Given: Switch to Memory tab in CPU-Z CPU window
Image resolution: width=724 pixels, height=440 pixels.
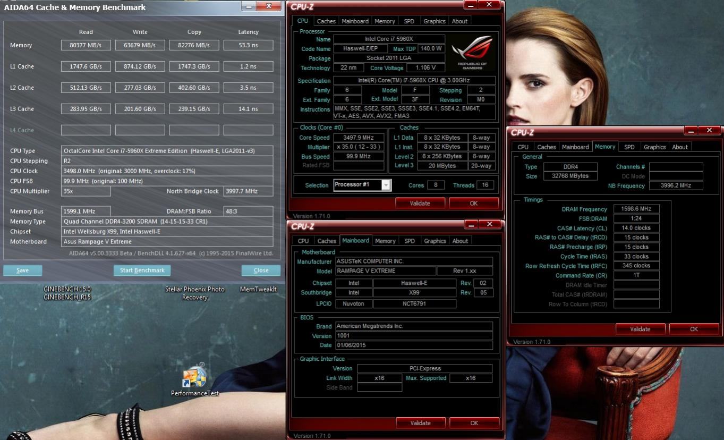Looking at the screenshot, I should 385,21.
